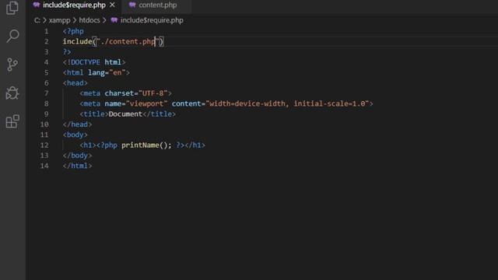The height and width of the screenshot is (280, 498).
Task: Click the line number 14 gutter
Action: tap(44, 166)
